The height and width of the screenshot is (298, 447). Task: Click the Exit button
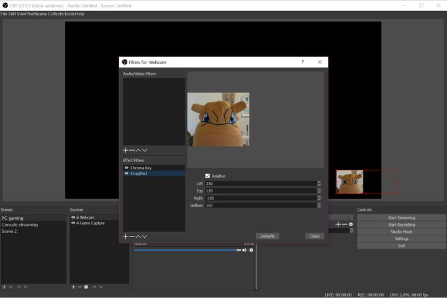tap(402, 246)
